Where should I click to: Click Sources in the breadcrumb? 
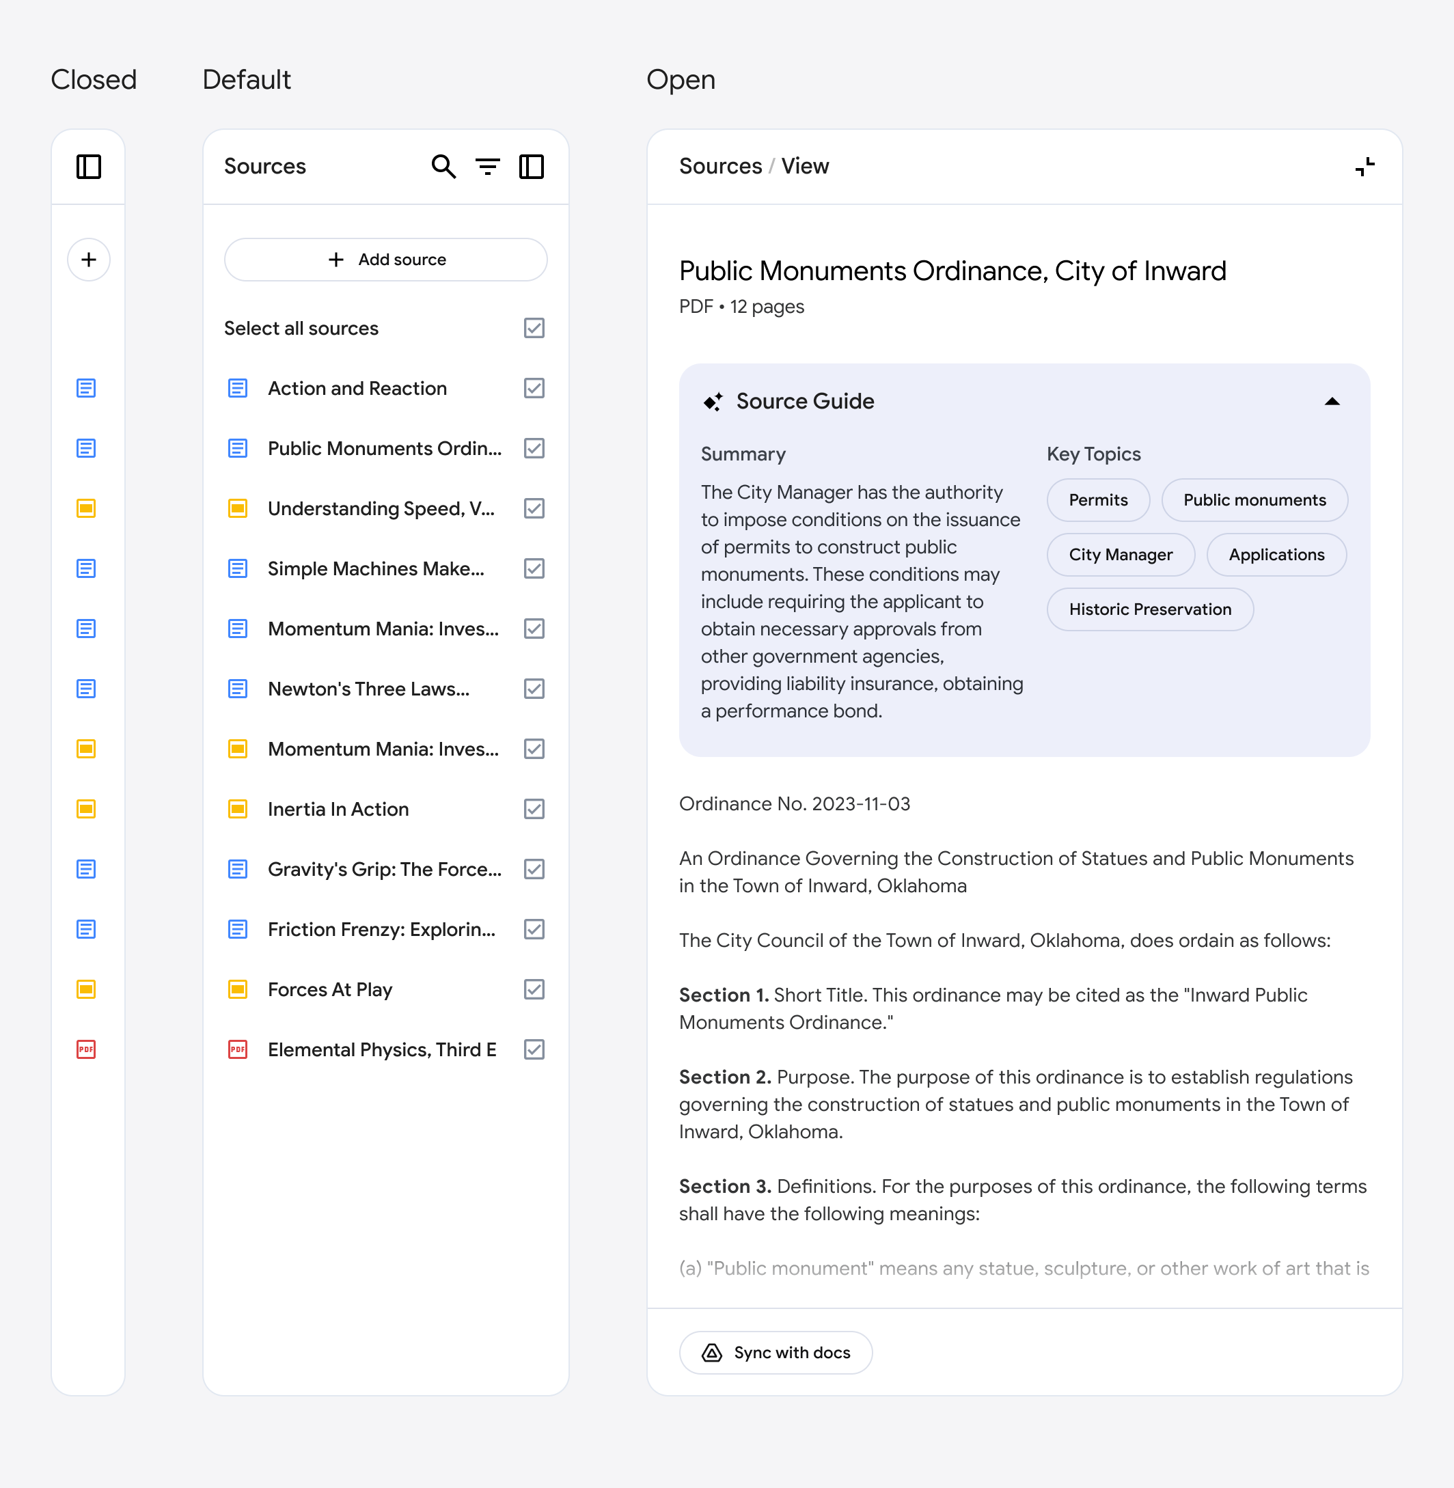720,167
